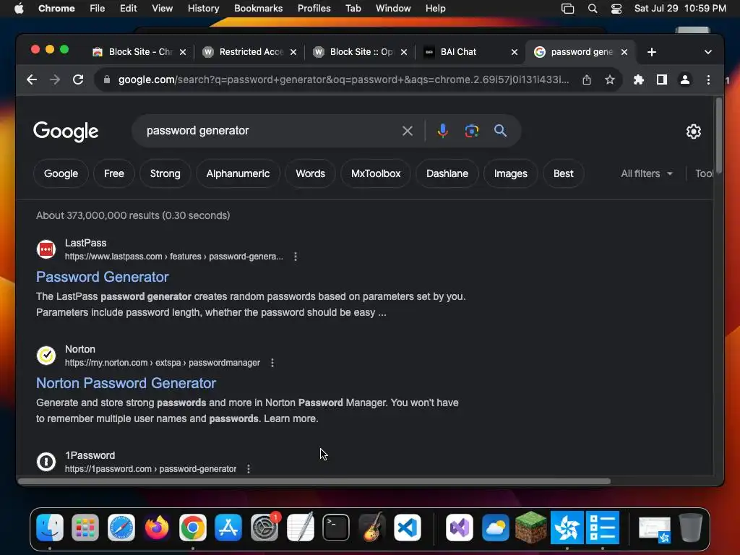740x555 pixels.
Task: Open the Profiles menu
Action: tap(314, 9)
